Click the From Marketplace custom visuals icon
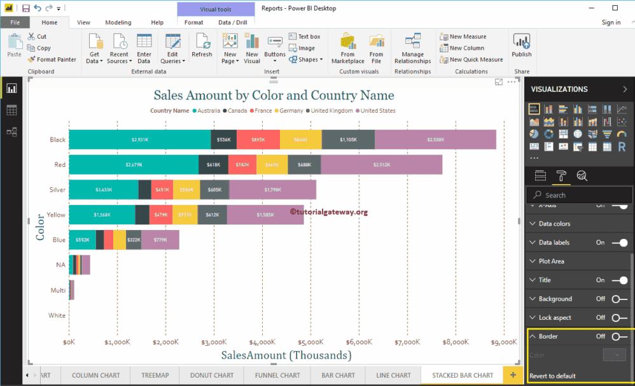 point(347,46)
